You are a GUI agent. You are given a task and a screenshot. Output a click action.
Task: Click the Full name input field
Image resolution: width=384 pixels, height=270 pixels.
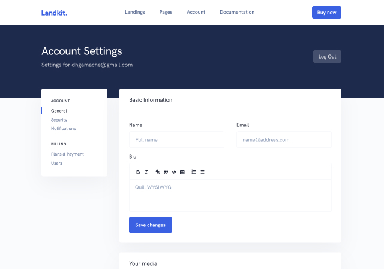pyautogui.click(x=176, y=139)
